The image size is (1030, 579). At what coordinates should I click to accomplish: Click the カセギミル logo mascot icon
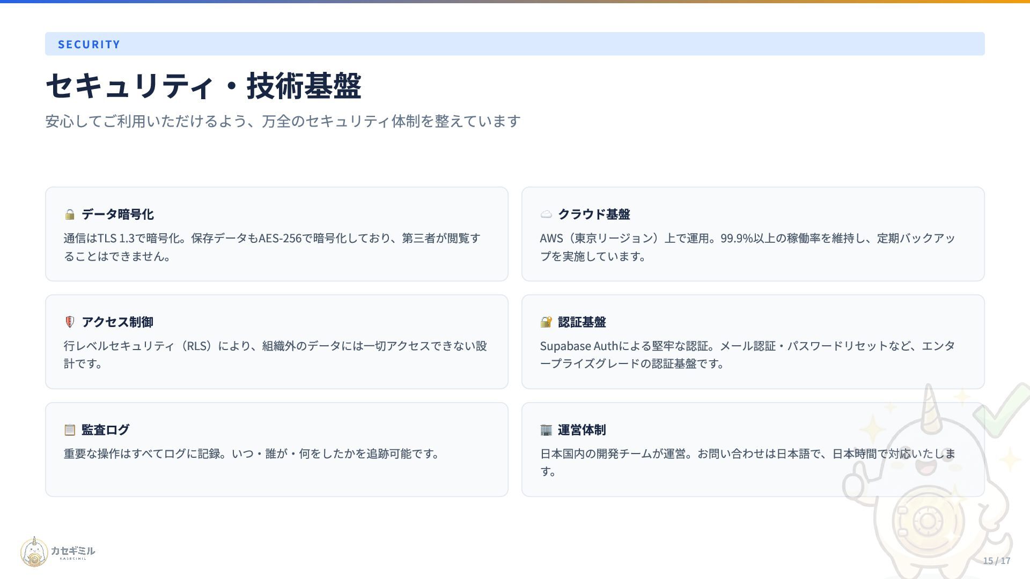point(34,552)
